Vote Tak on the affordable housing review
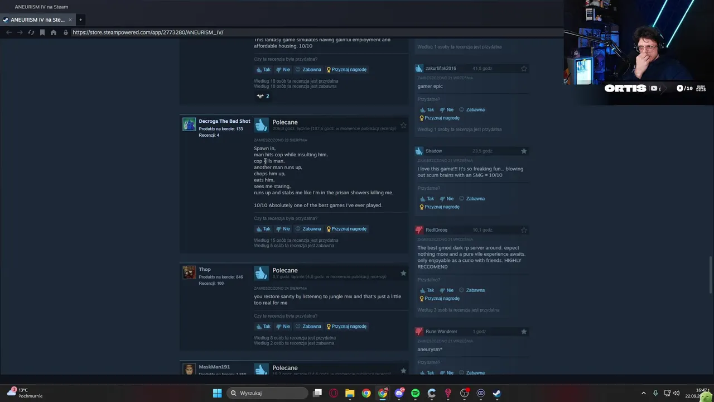 263,70
